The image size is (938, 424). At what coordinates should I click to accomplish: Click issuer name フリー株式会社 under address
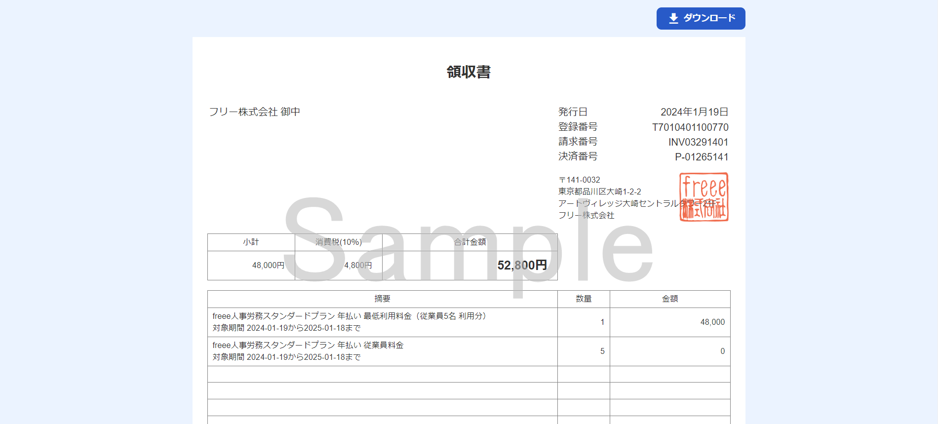(586, 215)
